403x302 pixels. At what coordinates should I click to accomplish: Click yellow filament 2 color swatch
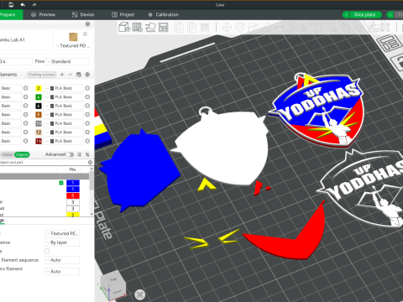click(x=39, y=88)
